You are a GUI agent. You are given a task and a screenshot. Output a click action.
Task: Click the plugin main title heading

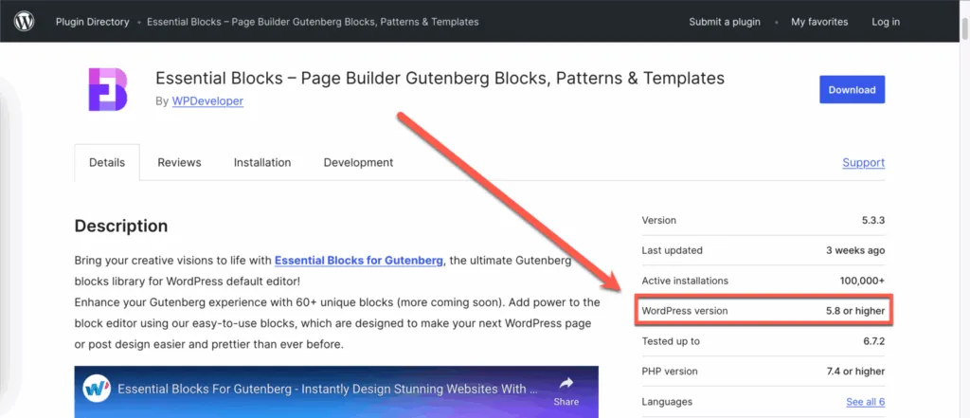tap(440, 79)
